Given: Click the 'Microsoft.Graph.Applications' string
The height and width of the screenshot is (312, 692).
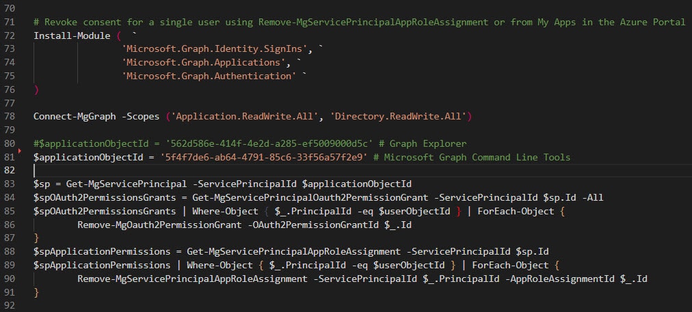Looking at the screenshot, I should [x=204, y=63].
